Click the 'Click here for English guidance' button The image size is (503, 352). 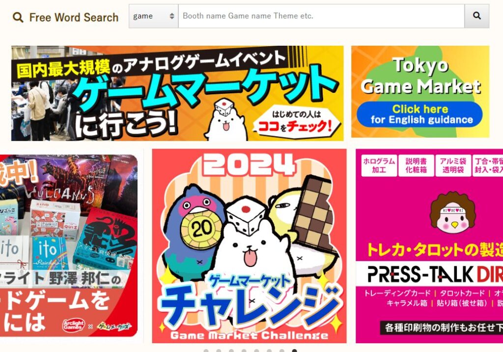[419, 114]
